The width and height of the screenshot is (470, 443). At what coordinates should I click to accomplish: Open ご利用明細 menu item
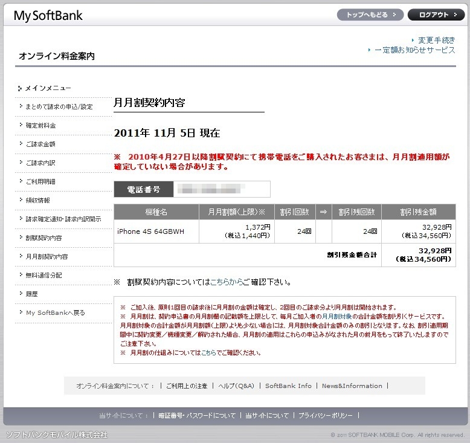40,182
